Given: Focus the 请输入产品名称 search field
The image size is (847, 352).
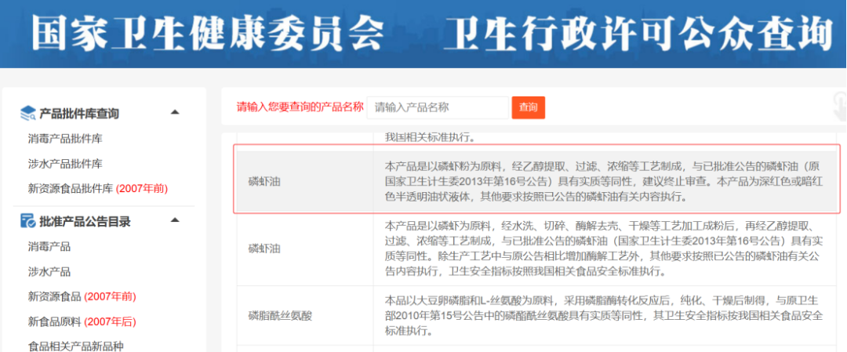Looking at the screenshot, I should click(x=438, y=107).
